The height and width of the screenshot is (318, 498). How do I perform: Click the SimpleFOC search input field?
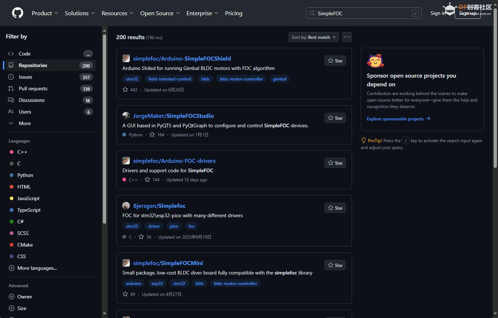click(364, 13)
